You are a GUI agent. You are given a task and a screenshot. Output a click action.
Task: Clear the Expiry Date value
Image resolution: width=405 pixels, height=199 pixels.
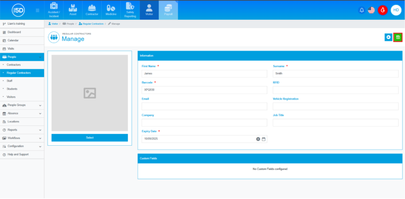[x=258, y=139]
